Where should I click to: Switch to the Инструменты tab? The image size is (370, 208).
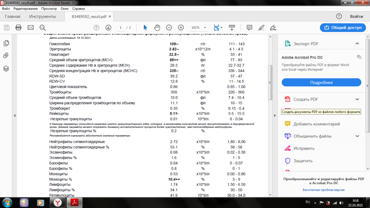[x=42, y=16]
